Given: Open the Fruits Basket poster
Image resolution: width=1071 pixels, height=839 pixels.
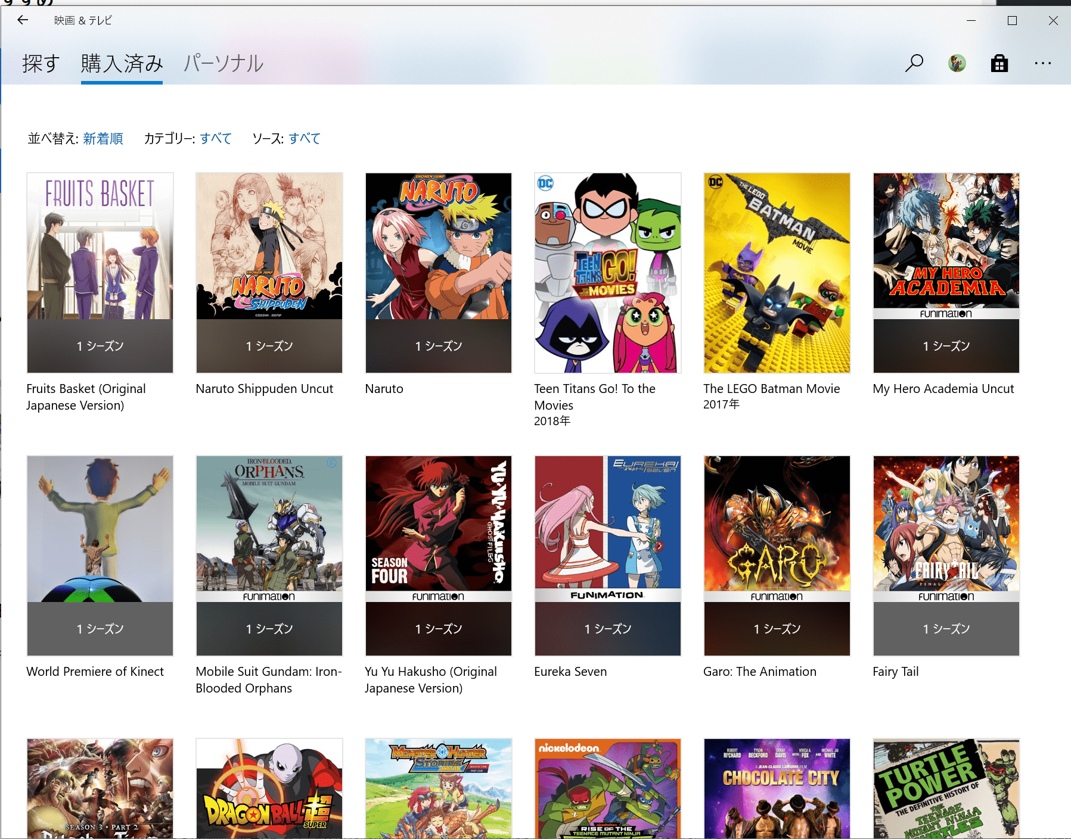Looking at the screenshot, I should tap(100, 273).
